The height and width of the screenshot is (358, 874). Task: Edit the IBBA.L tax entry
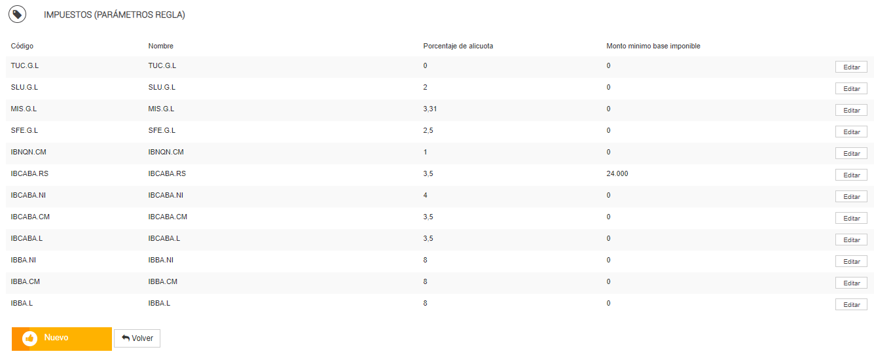click(x=851, y=304)
